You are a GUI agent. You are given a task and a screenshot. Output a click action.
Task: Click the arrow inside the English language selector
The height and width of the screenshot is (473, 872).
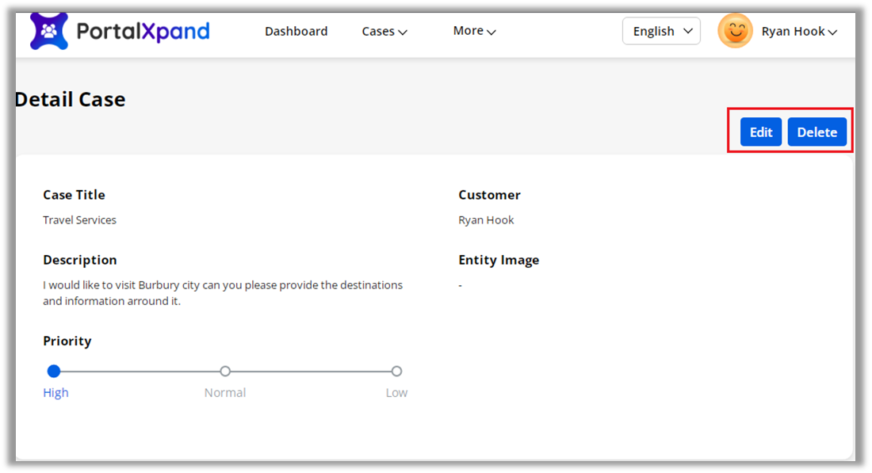click(687, 32)
